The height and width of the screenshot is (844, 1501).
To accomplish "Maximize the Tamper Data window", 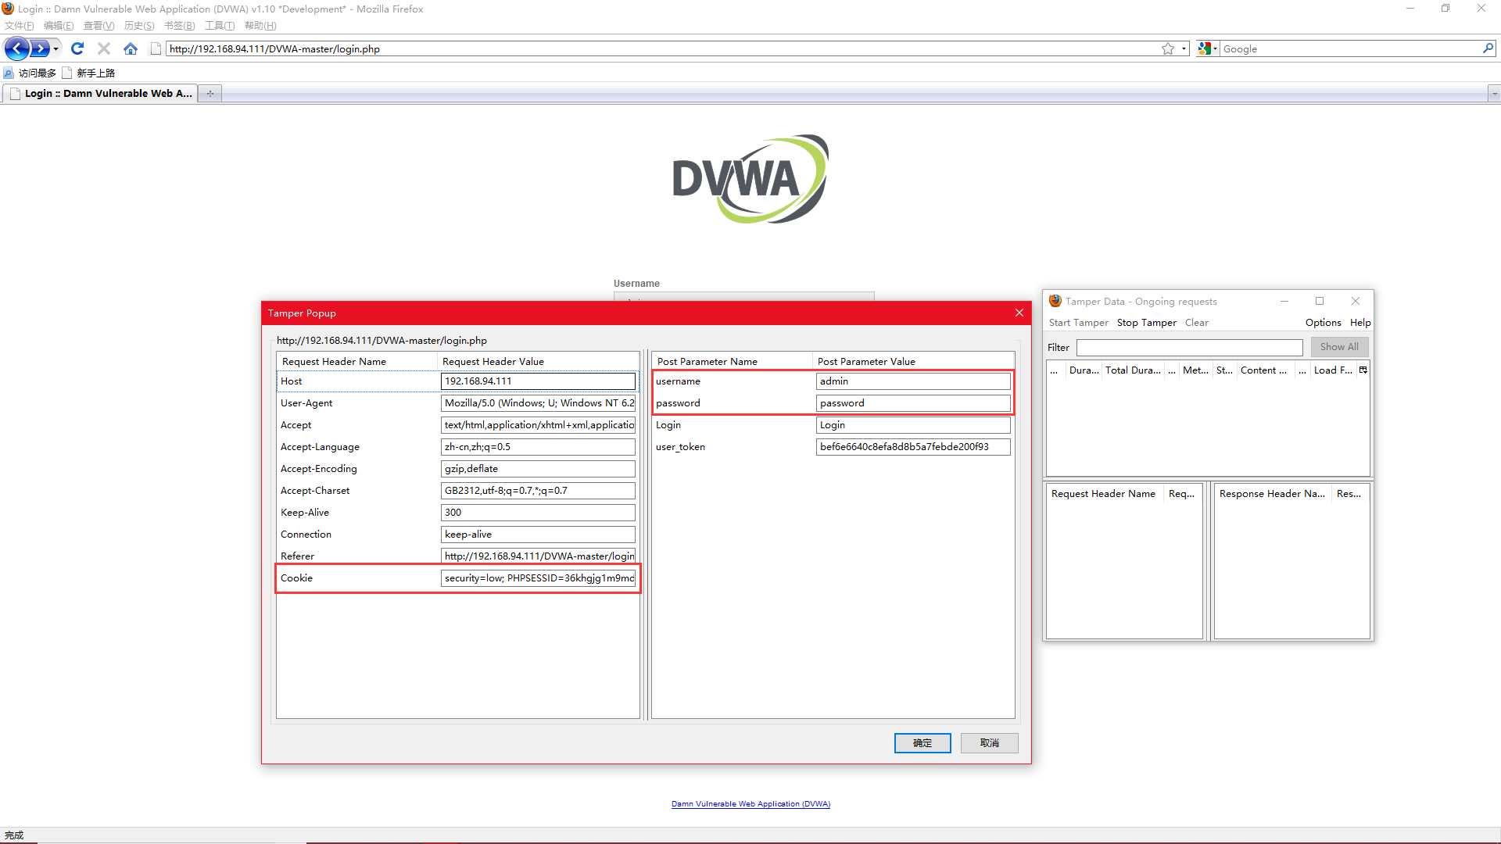I will coord(1320,301).
